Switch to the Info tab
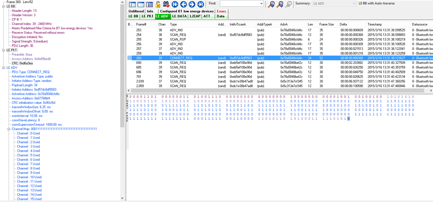The image size is (433, 202). pyautogui.click(x=150, y=11)
